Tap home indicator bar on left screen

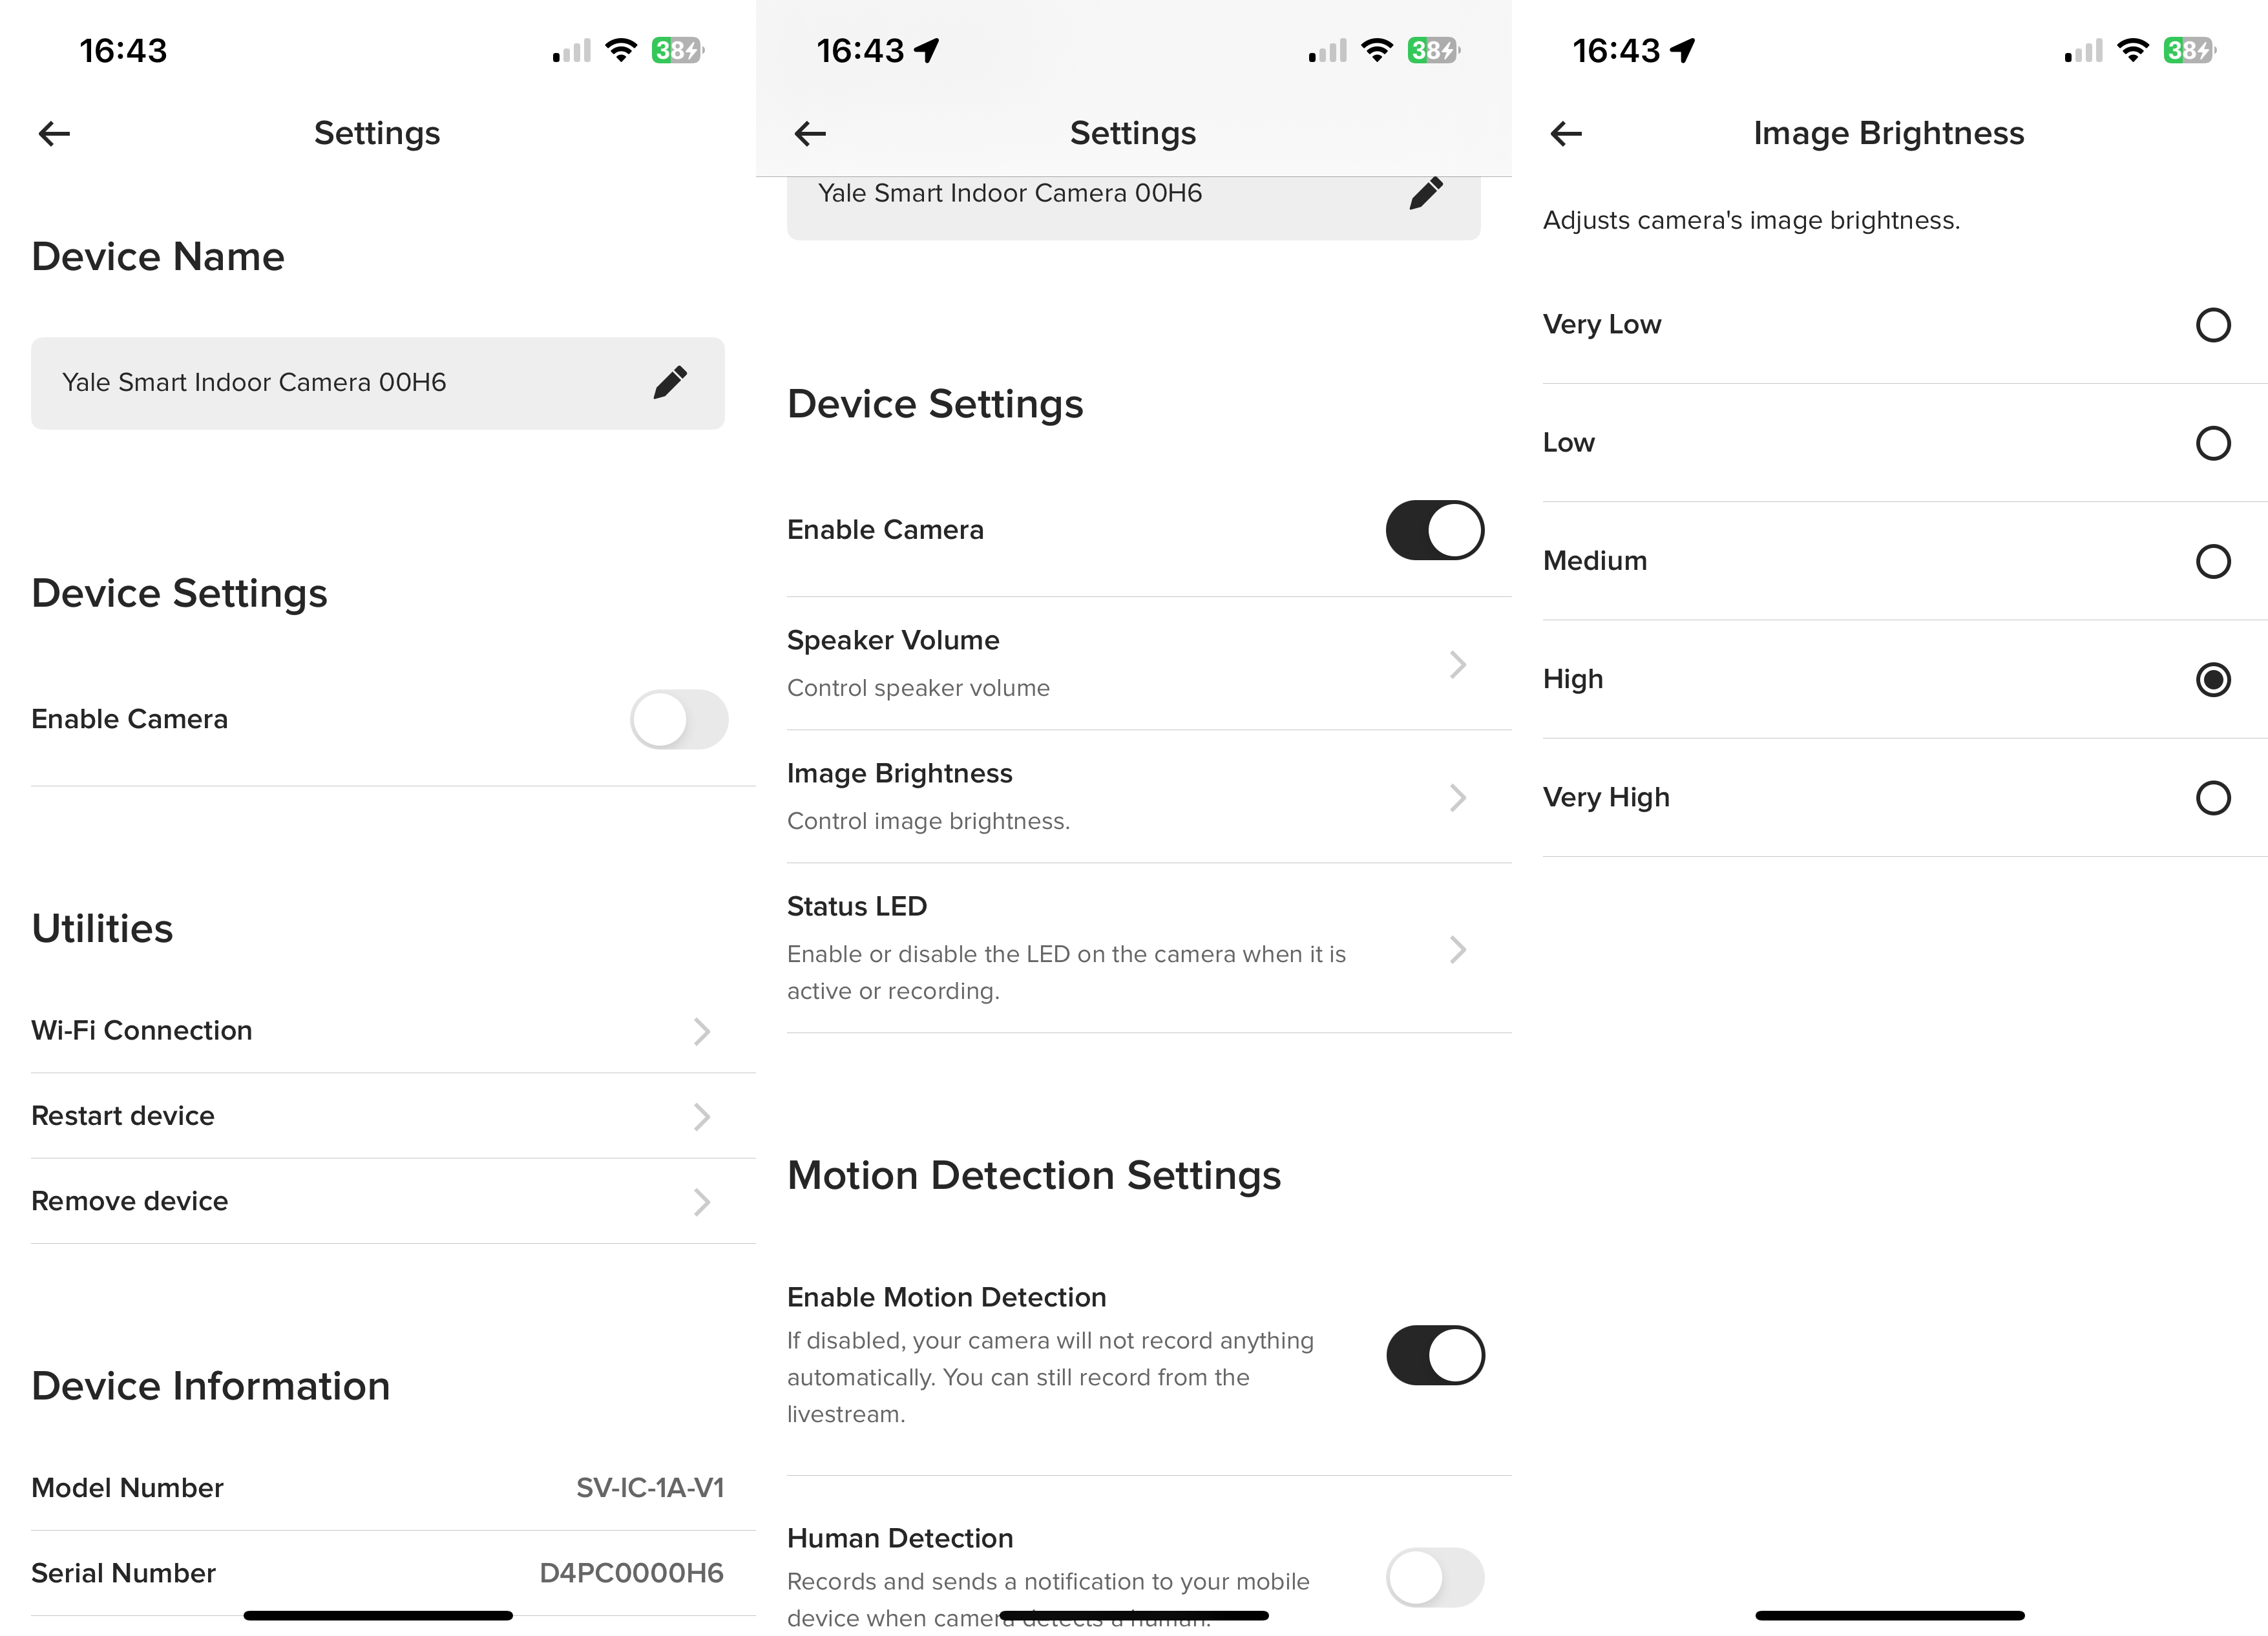point(378,1615)
